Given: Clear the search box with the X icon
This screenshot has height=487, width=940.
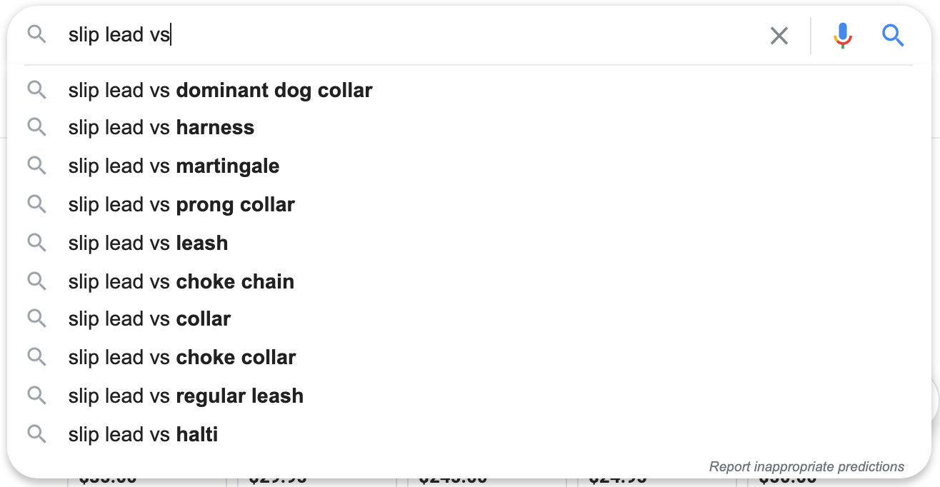Looking at the screenshot, I should pos(779,35).
